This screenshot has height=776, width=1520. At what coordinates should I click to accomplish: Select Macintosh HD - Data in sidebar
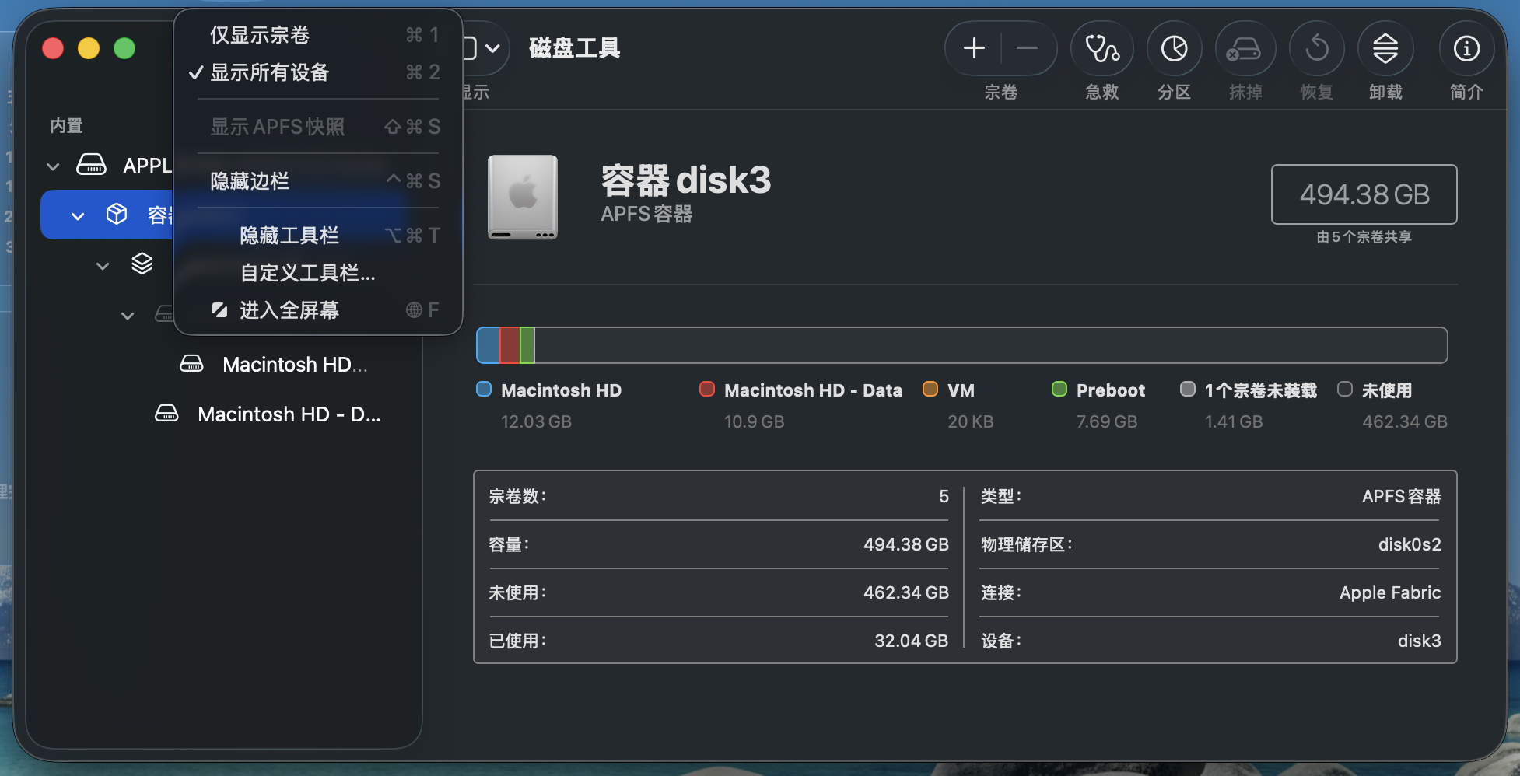tap(288, 414)
